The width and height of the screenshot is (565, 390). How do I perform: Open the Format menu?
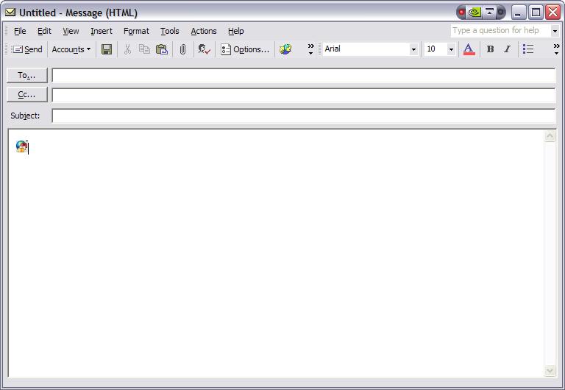pyautogui.click(x=136, y=32)
